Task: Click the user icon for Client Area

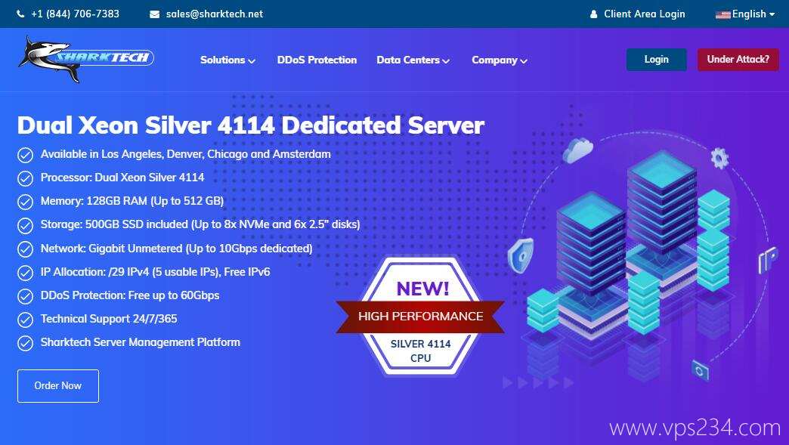Action: (x=594, y=14)
